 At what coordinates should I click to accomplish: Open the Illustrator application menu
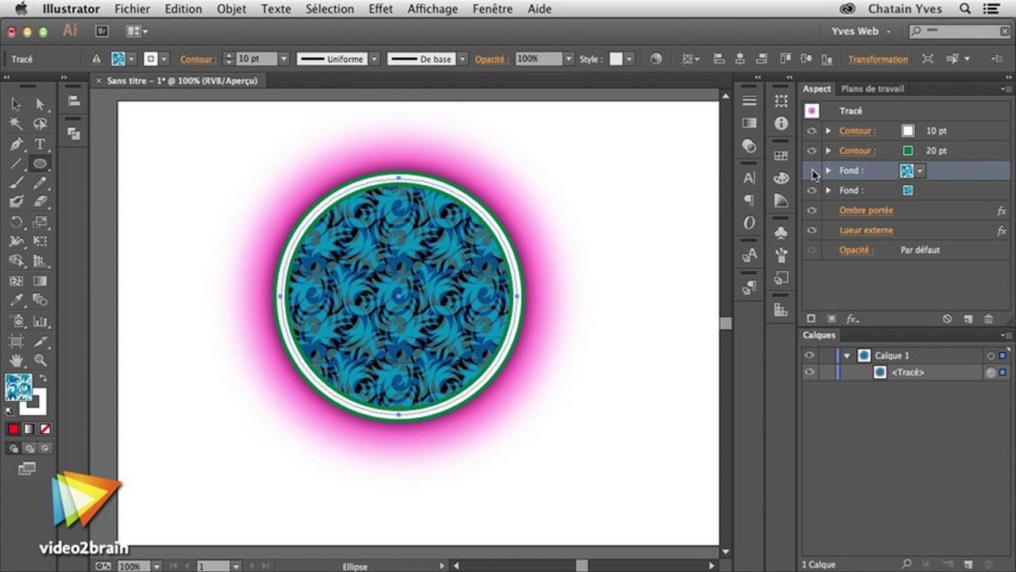pyautogui.click(x=71, y=9)
